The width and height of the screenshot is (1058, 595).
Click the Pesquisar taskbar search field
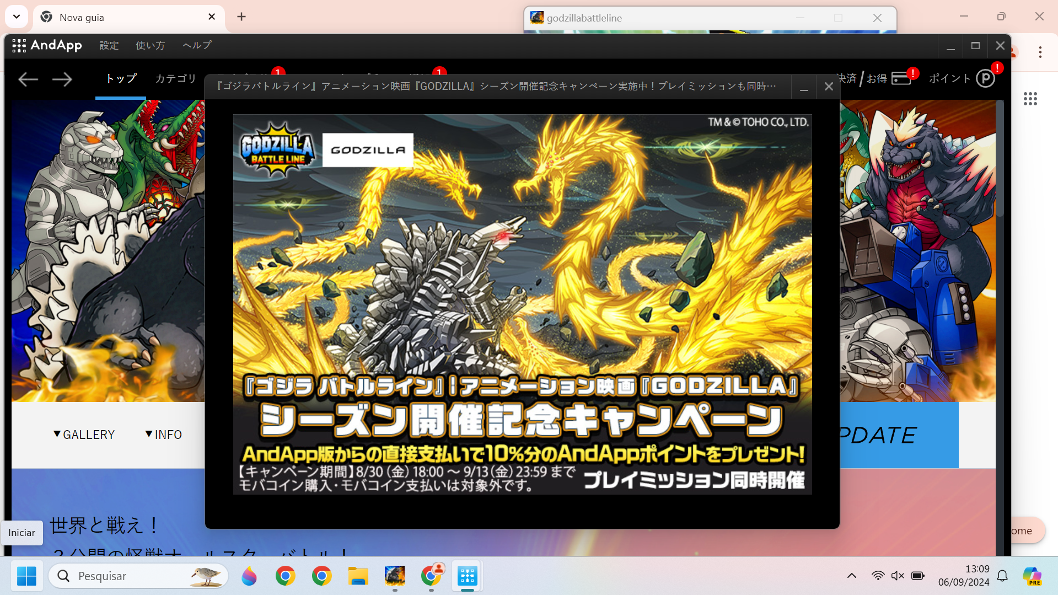pyautogui.click(x=138, y=576)
